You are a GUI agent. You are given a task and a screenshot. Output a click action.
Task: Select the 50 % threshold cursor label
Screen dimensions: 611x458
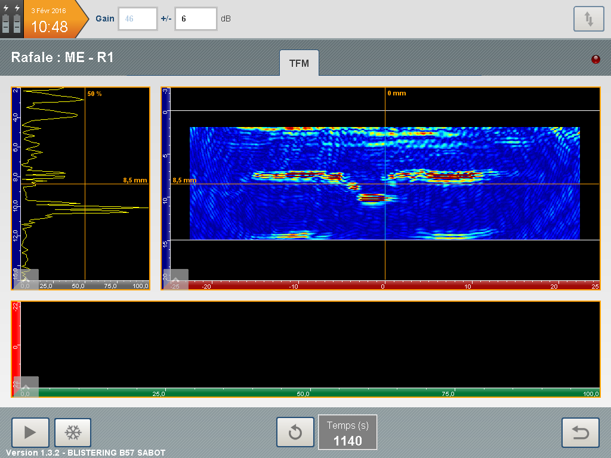tap(94, 94)
